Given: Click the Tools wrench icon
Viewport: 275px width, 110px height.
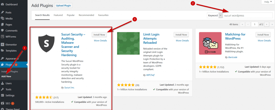Looking at the screenshot, I should tap(2, 89).
